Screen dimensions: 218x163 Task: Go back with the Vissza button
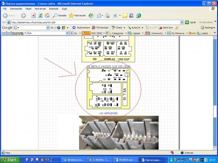click(x=9, y=15)
